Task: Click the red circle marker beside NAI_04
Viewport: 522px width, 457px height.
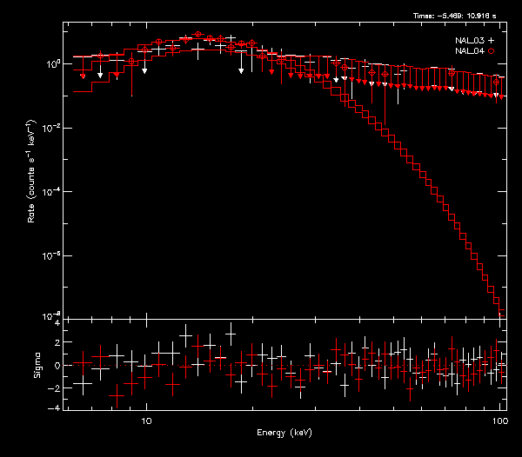Action: 491,52
